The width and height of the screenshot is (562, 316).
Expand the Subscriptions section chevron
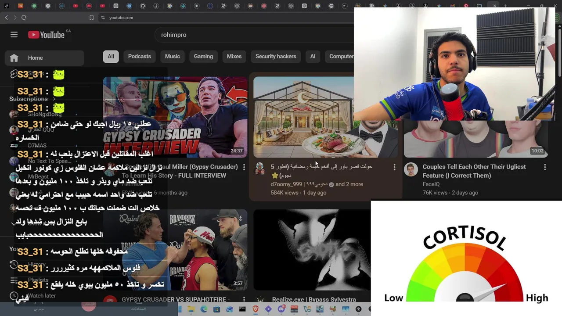[x=54, y=99]
